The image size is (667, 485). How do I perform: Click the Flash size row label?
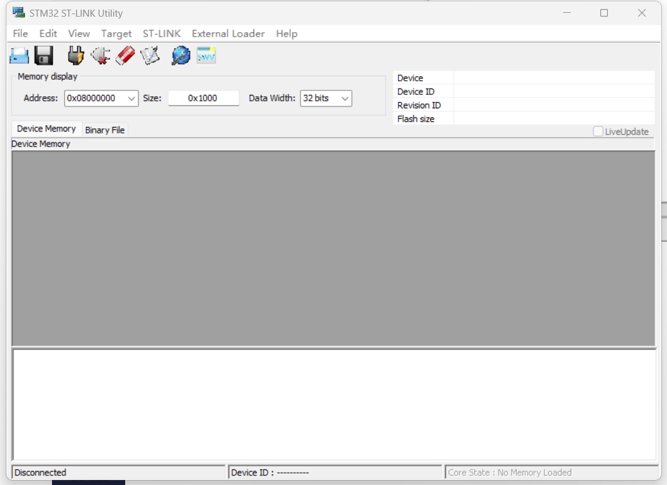pyautogui.click(x=415, y=119)
